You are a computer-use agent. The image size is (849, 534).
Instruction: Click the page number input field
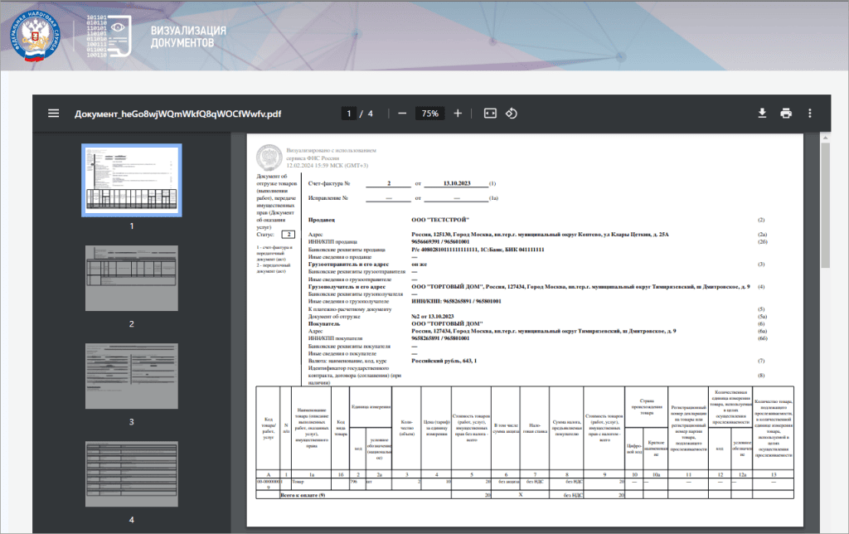click(x=350, y=114)
